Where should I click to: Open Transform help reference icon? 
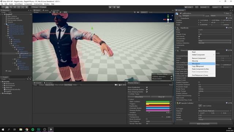pos(227,18)
